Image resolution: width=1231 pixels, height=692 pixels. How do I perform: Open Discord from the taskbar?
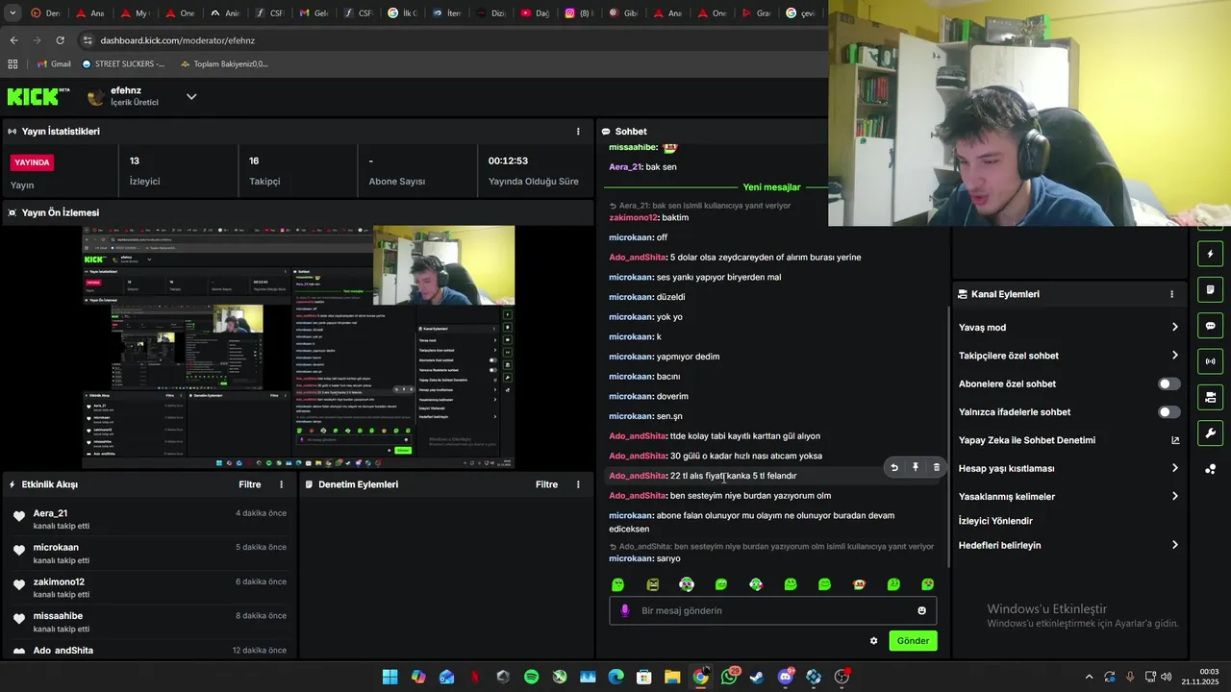click(x=786, y=677)
